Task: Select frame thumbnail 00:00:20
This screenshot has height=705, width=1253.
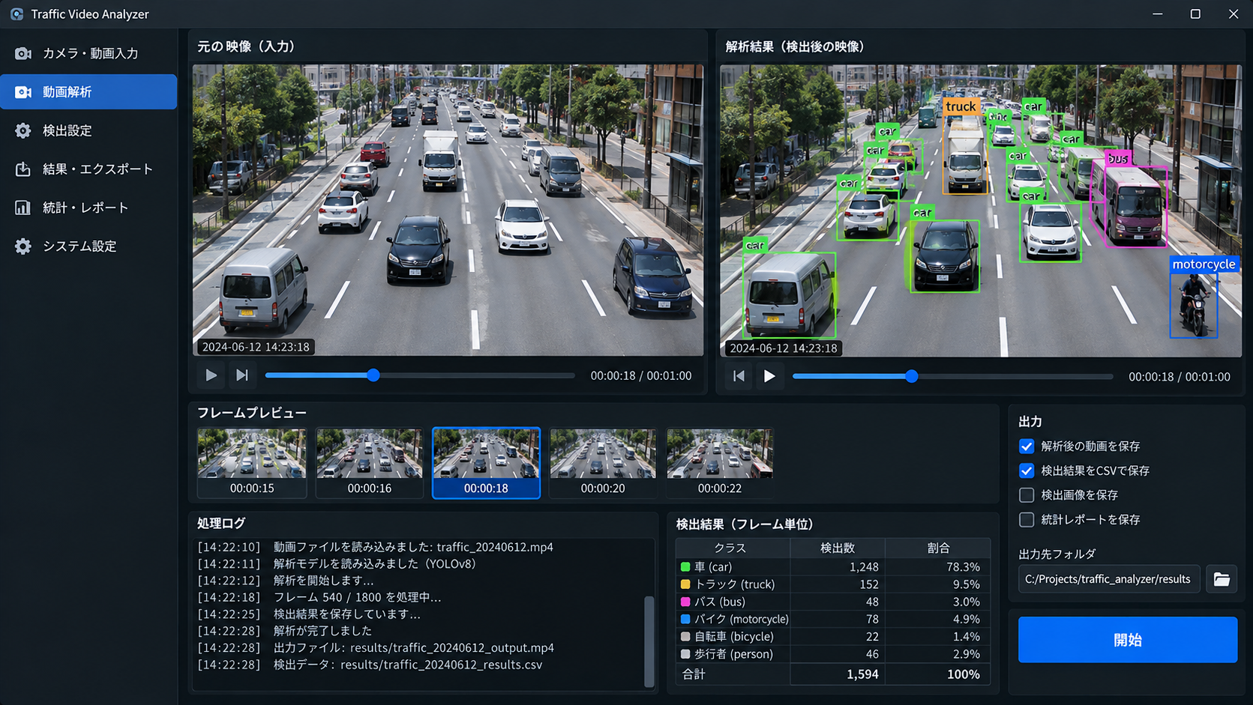Action: tap(603, 463)
